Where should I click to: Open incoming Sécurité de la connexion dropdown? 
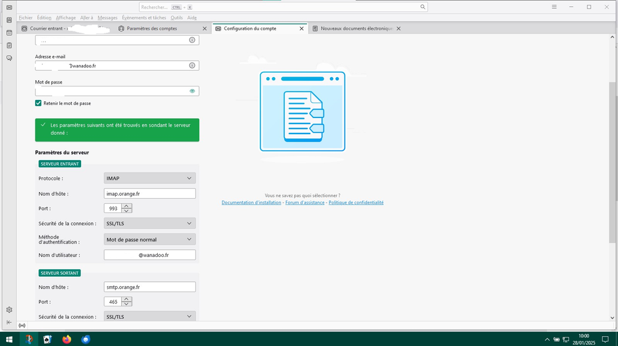150,223
